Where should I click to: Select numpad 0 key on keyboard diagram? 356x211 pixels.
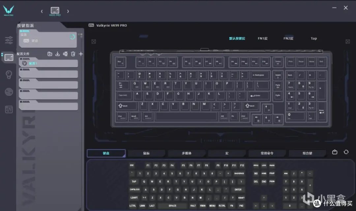pyautogui.click(x=295, y=117)
